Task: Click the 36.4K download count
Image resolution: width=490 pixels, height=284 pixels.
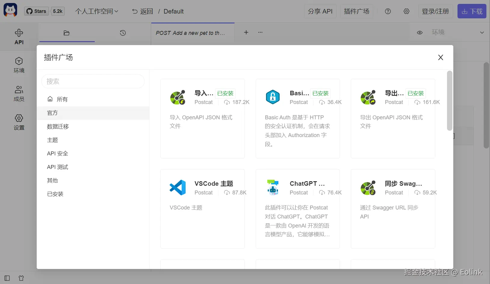Action: (x=330, y=102)
